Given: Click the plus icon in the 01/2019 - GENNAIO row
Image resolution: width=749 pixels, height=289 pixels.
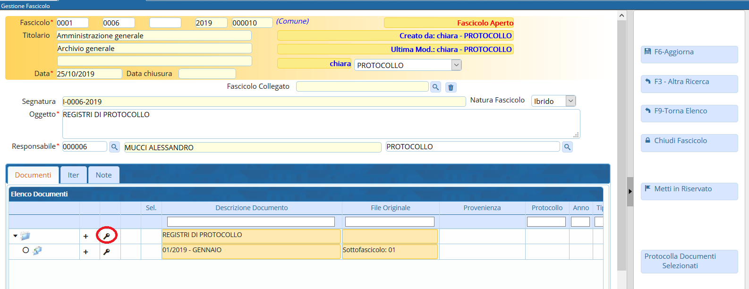Looking at the screenshot, I should 85,252.
